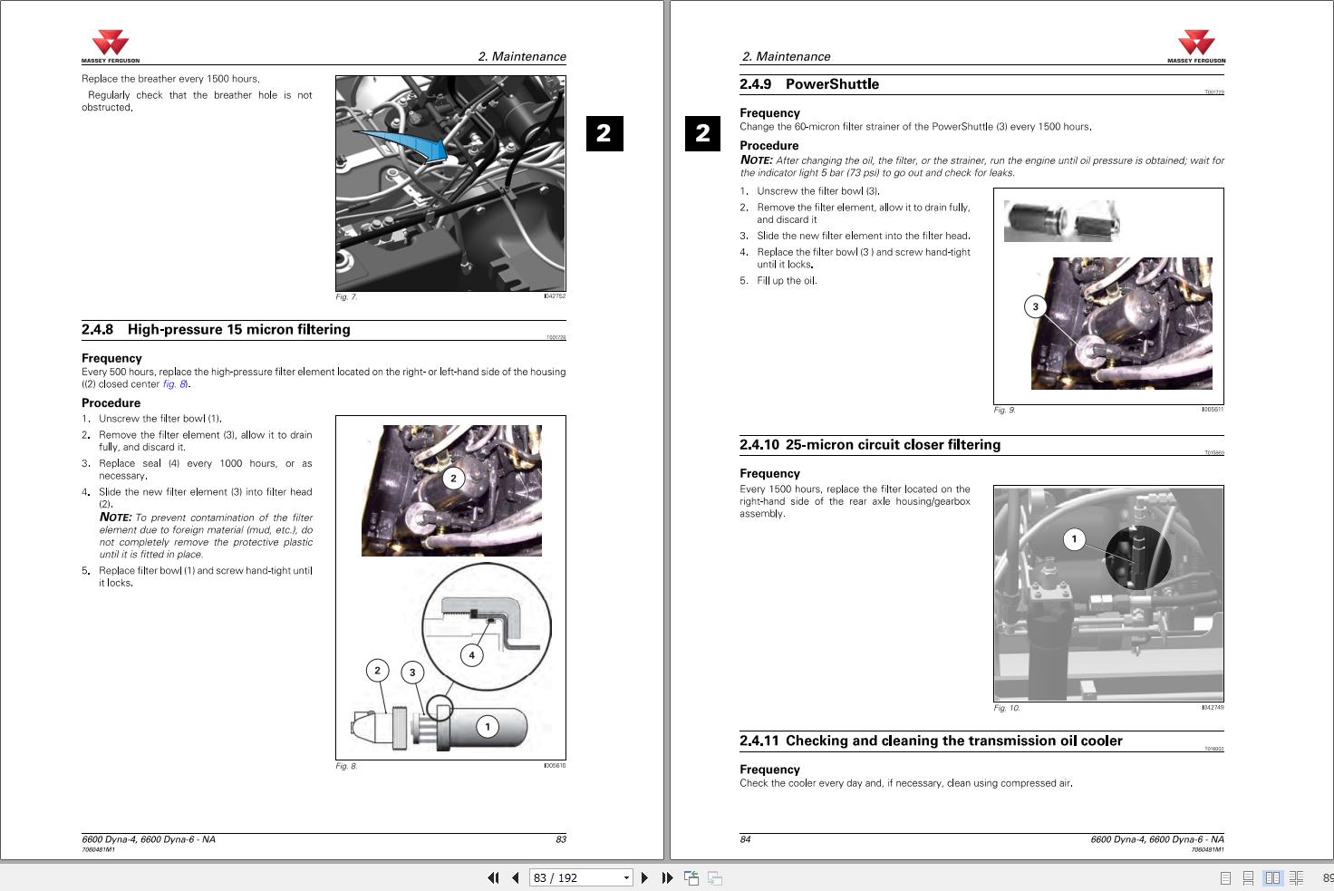Click 'Unscrew the filter bowl (3).' step
Screen dimensions: 1334x891
pos(818,191)
